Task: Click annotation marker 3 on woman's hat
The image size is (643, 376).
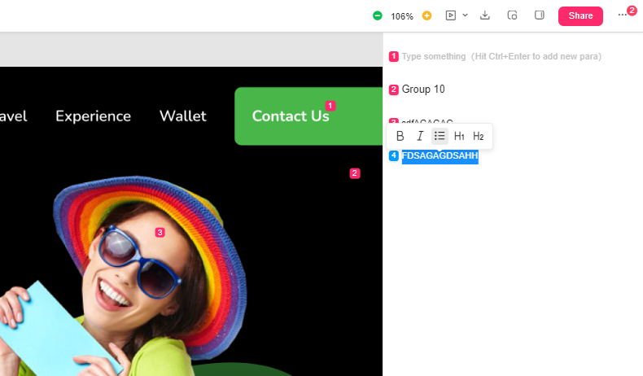Action: pyautogui.click(x=160, y=233)
